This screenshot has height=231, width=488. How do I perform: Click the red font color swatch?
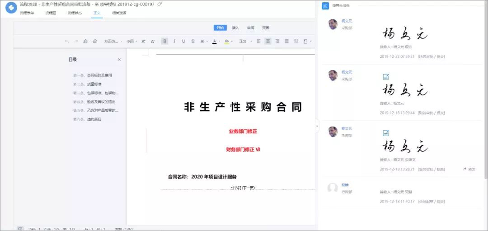[214, 41]
